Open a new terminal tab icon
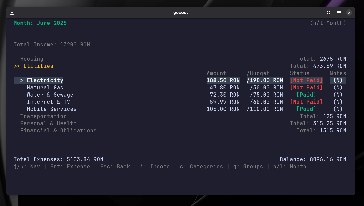Viewport: 364px width, 206px height. click(12, 13)
